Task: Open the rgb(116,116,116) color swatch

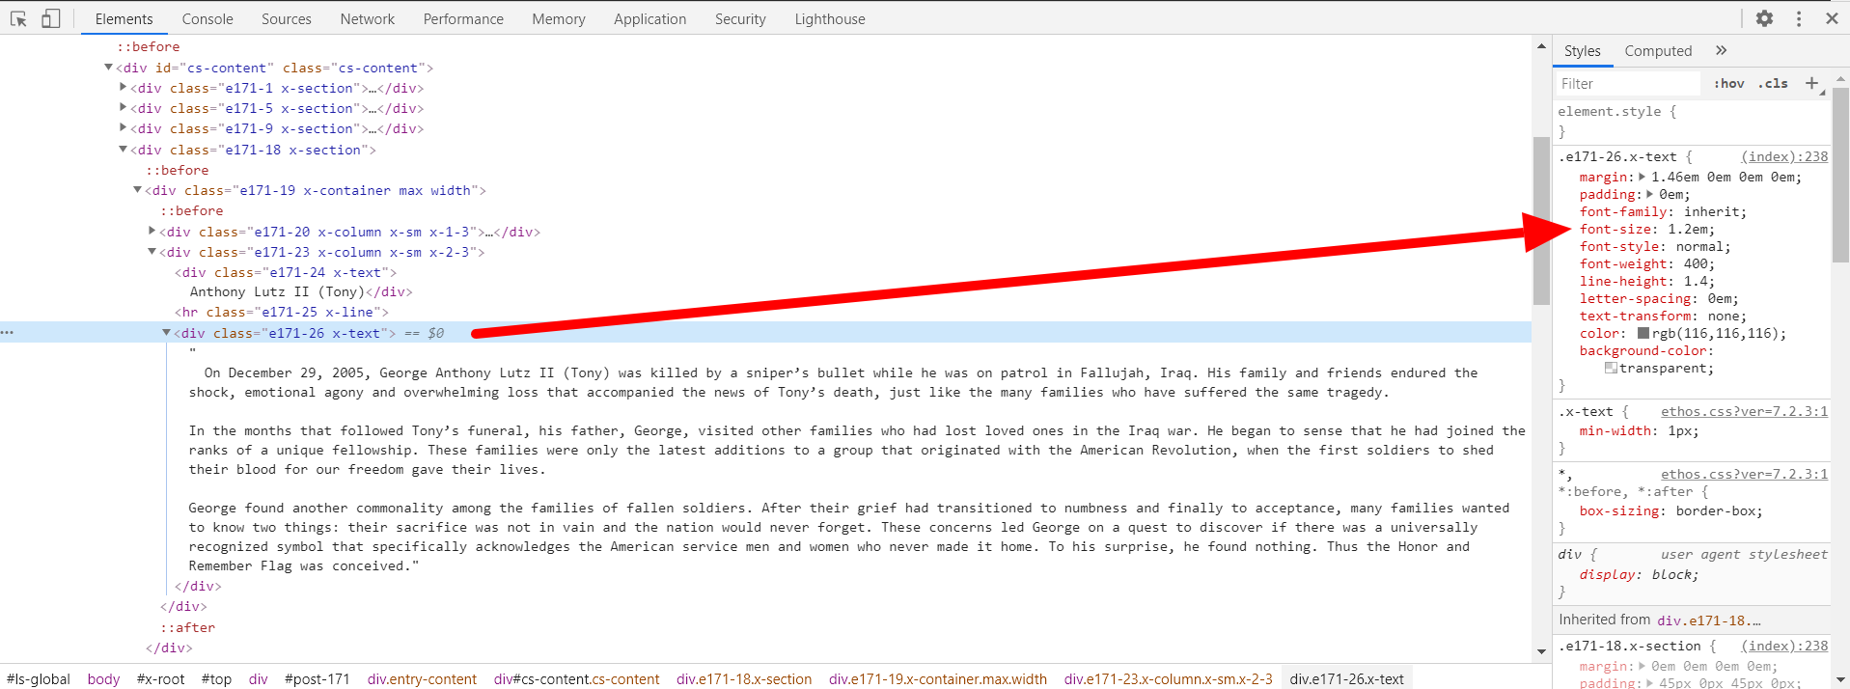Action: pyautogui.click(x=1643, y=333)
